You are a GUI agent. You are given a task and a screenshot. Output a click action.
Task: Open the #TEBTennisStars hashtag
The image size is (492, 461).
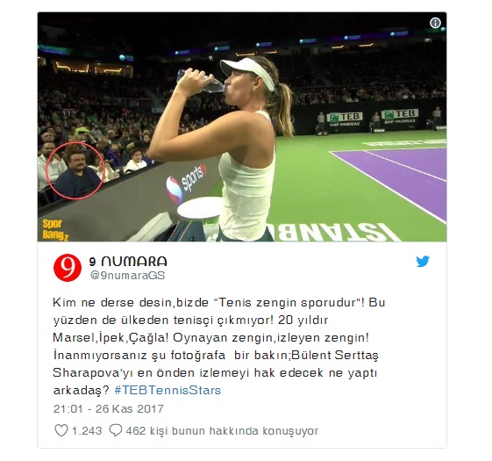click(x=168, y=390)
